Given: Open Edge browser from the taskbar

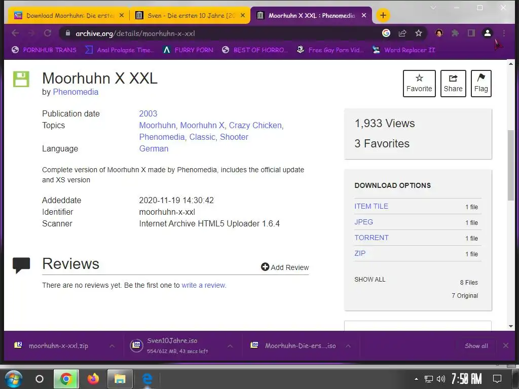Looking at the screenshot, I should click(x=147, y=379).
